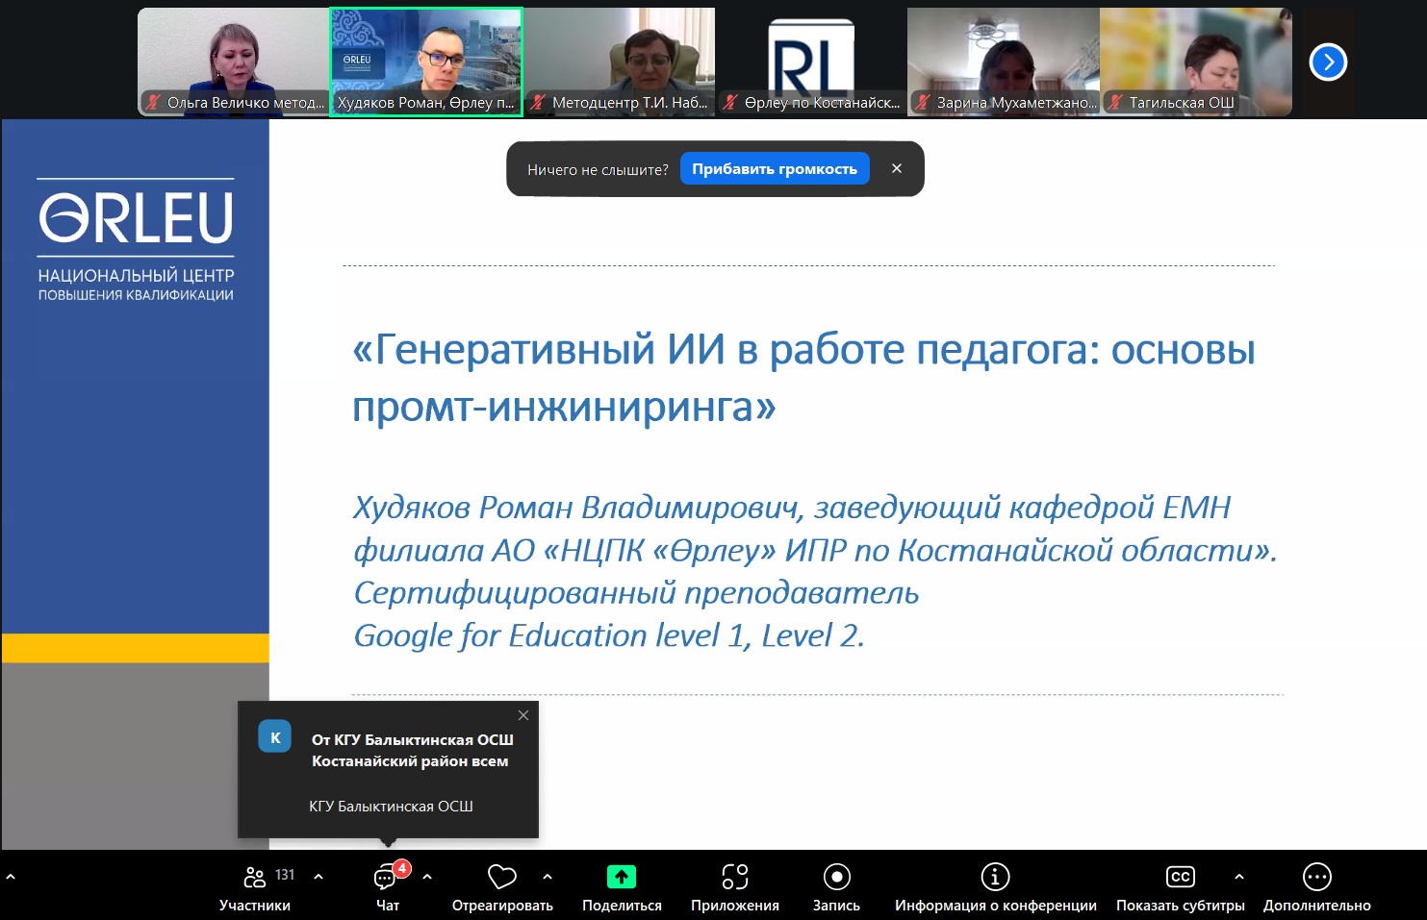Show next participants with blue arrow
This screenshot has width=1427, height=920.
(x=1328, y=62)
